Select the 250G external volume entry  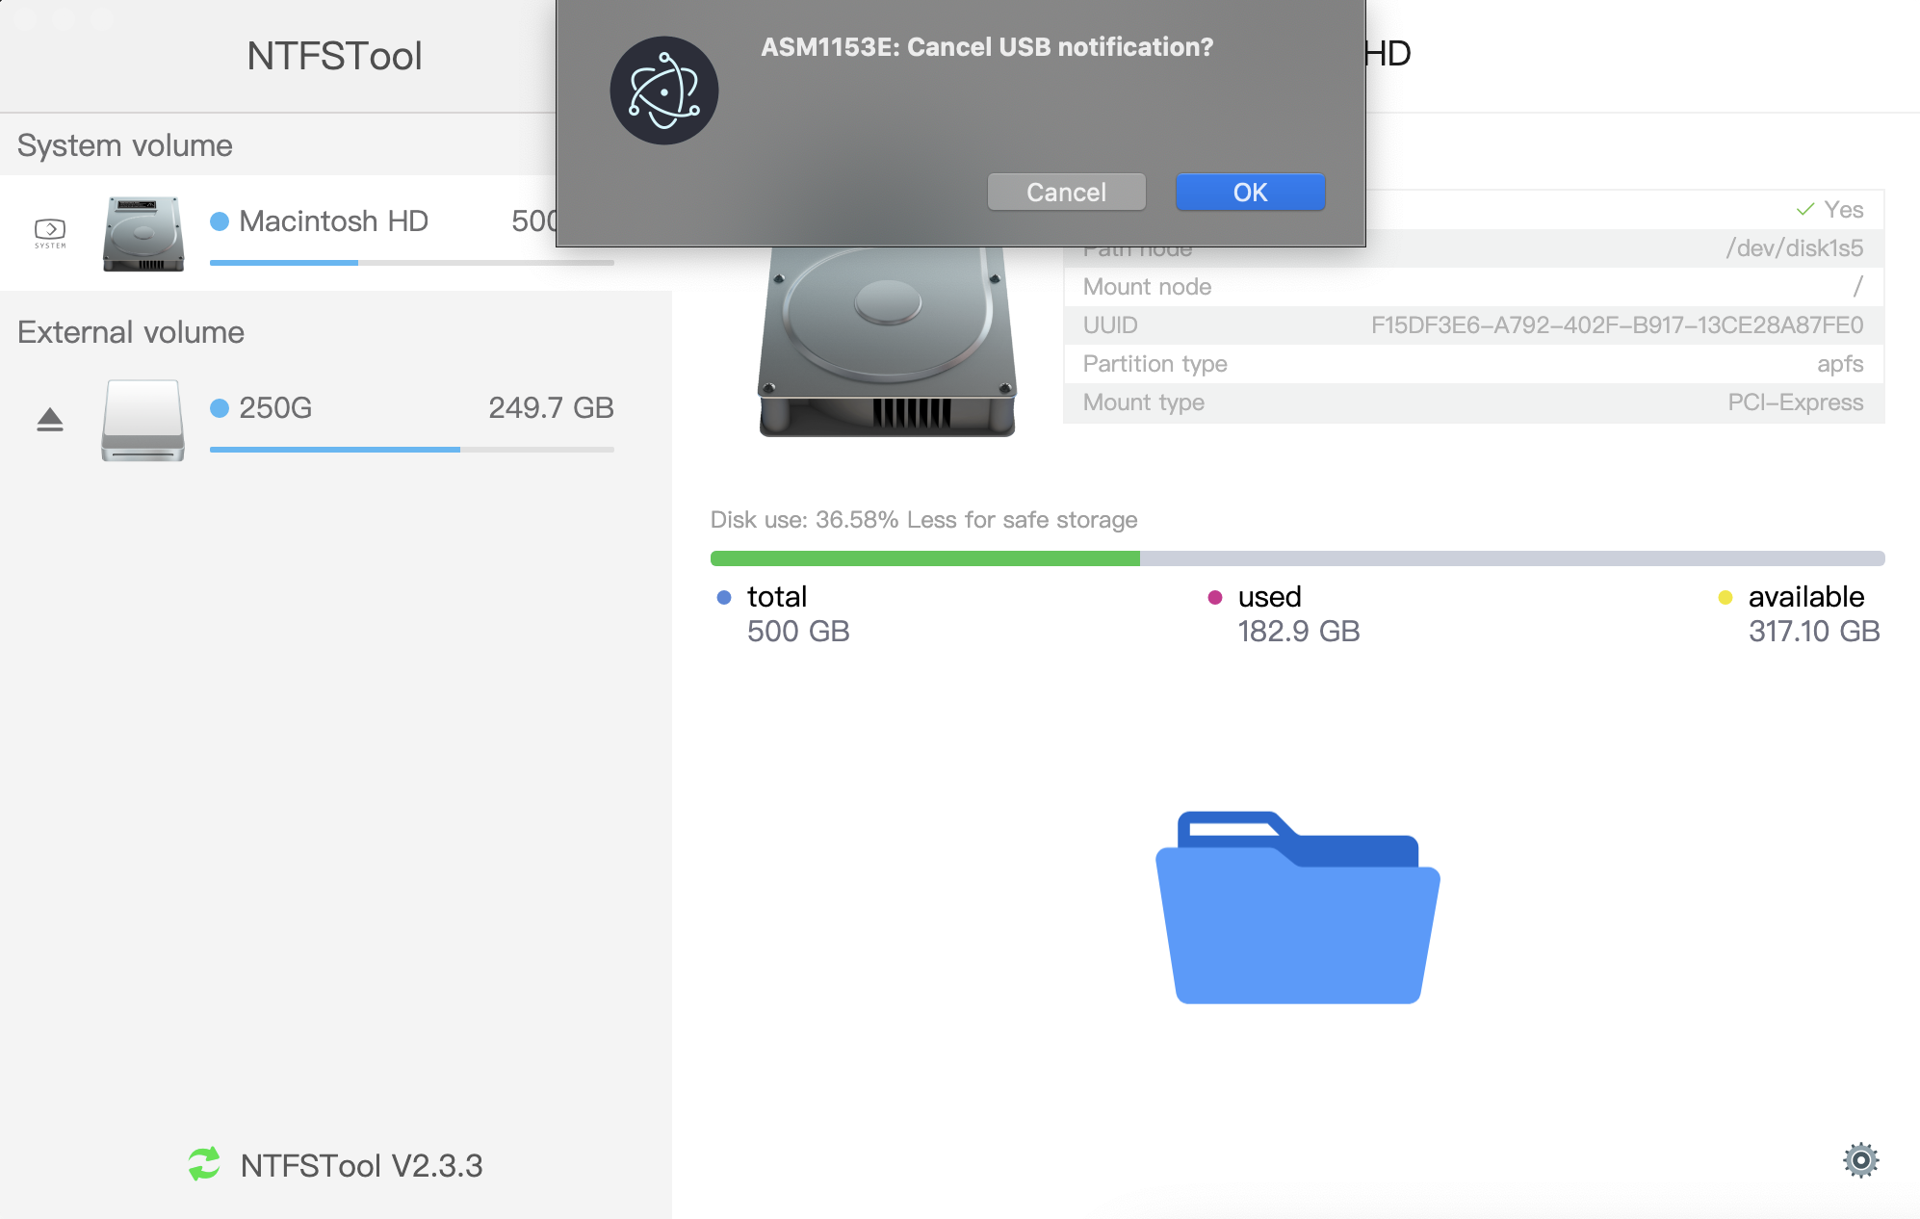point(275,408)
